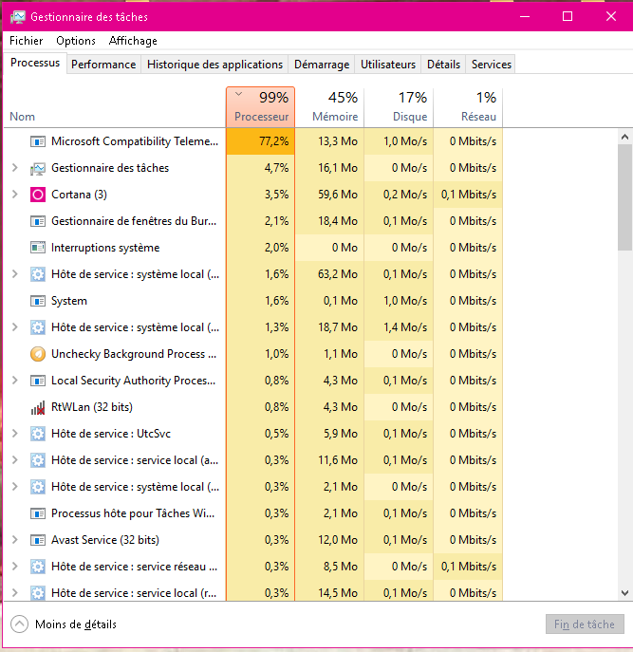Screen dimensions: 633x652
Task: Expand the Avast Service (32 bits) row
Action: click(x=15, y=540)
